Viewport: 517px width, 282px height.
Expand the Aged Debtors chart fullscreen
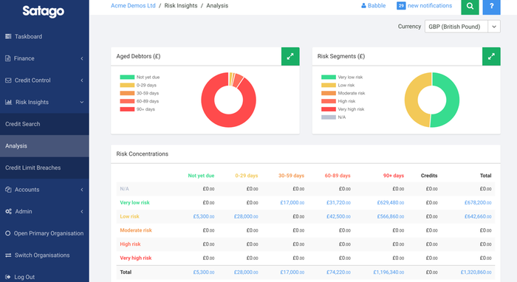(x=290, y=56)
